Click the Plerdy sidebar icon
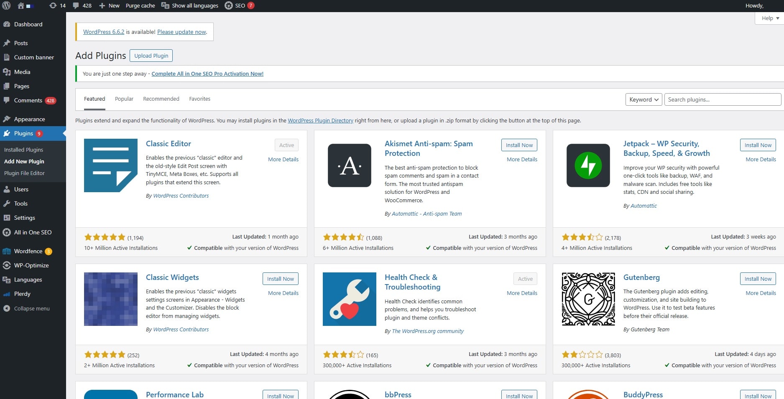The width and height of the screenshot is (784, 399). click(x=7, y=294)
